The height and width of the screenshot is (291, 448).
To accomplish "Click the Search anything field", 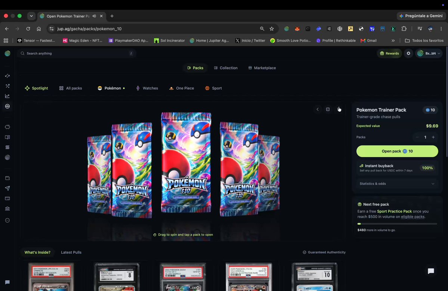I will click(76, 53).
